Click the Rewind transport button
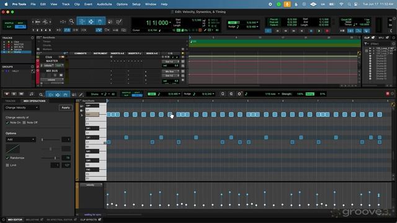397x223 pixels. [285, 31]
